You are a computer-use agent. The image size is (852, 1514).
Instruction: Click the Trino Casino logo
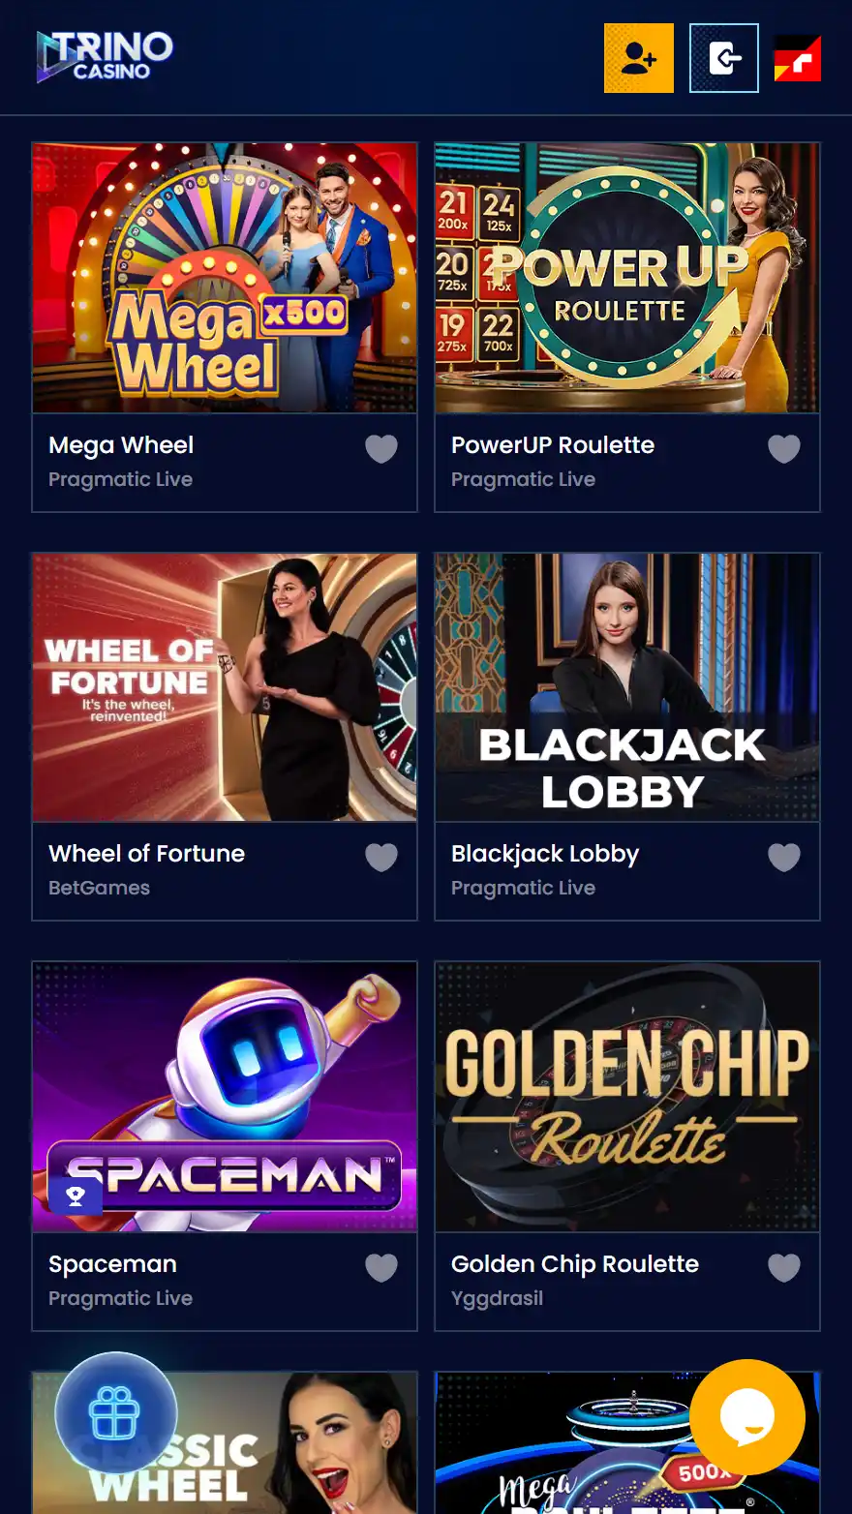tap(105, 56)
